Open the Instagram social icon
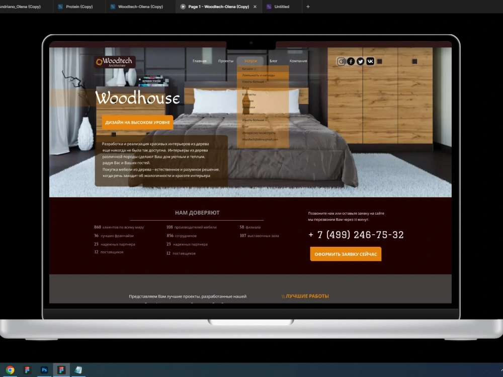Screen dimensions: 503x377 coord(341,61)
